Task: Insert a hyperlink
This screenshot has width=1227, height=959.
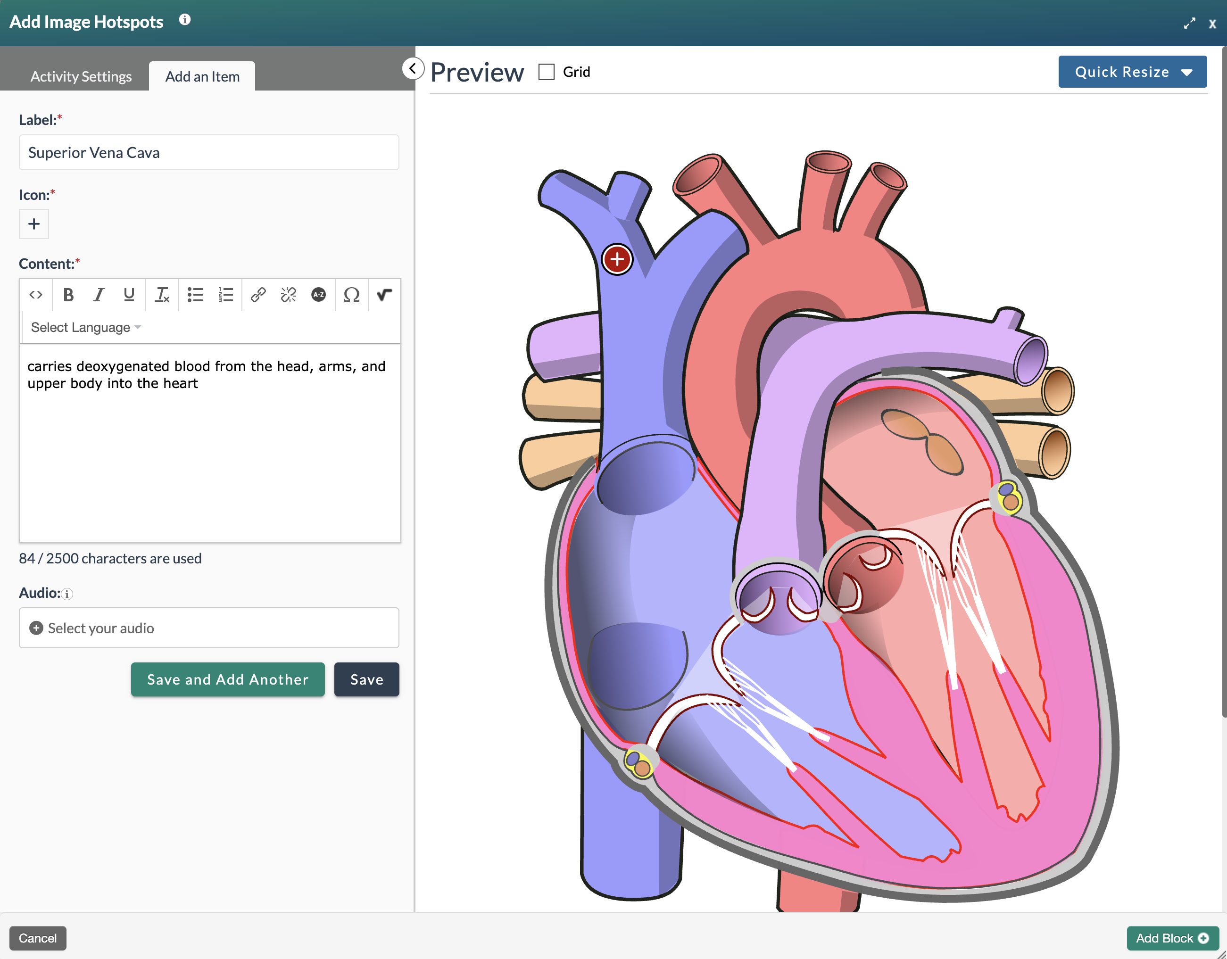Action: click(x=258, y=294)
